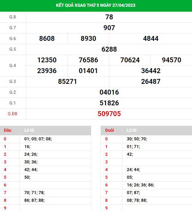The height and width of the screenshot is (211, 192).
Task: Select the G.3 number 26487
Action: pyautogui.click(x=151, y=82)
